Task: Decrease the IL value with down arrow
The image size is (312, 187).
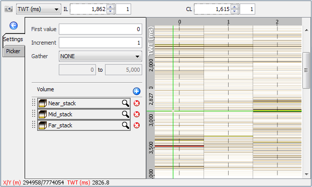Action: tap(110, 12)
